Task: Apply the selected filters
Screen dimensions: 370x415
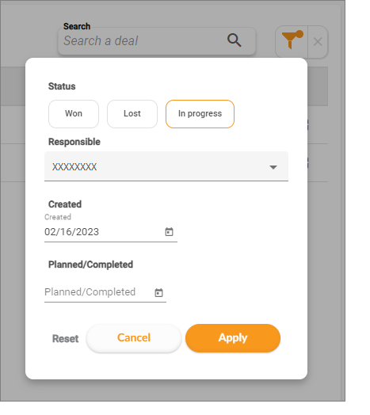Action: pos(233,338)
